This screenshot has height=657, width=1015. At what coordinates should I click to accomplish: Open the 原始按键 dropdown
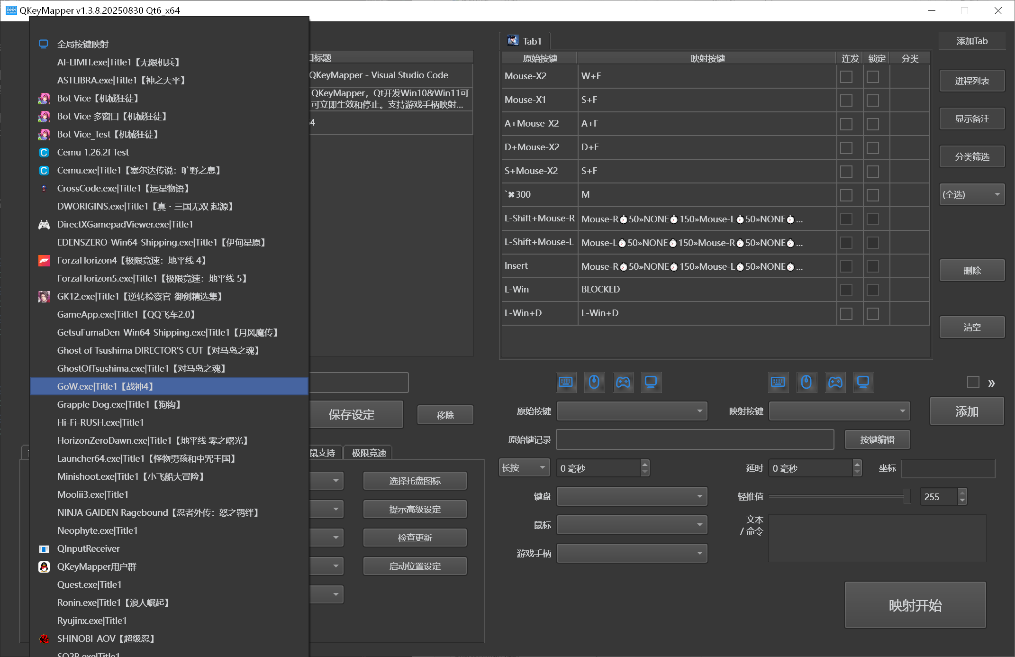click(632, 411)
